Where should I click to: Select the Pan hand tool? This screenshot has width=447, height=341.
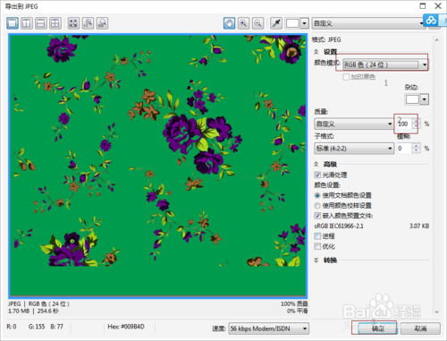click(x=229, y=23)
